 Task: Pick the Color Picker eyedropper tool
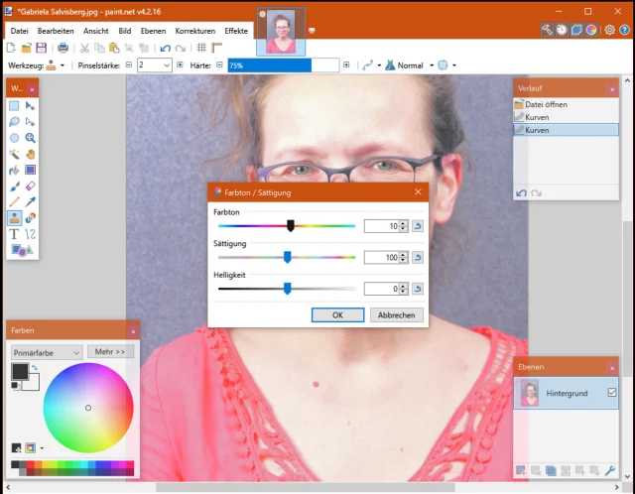[31, 201]
